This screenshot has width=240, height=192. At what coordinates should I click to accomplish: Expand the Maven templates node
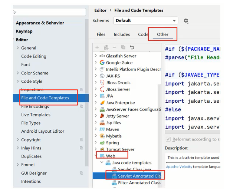[x=96, y=129]
